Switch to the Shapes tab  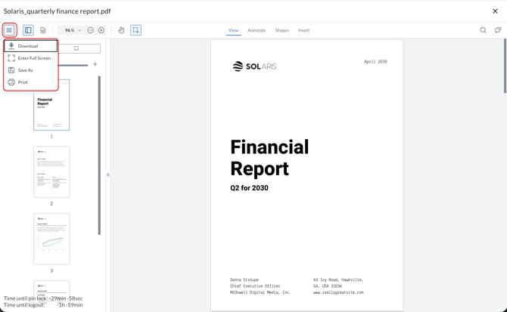[x=281, y=30]
